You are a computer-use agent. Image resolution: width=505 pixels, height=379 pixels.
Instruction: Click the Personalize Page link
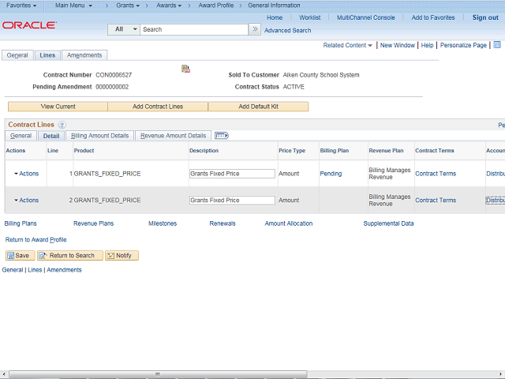click(463, 45)
